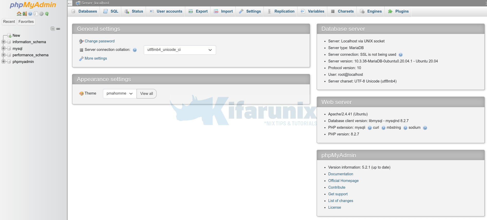The image size is (487, 220).
Task: Click the New database icon in tree
Action: [x=10, y=35]
